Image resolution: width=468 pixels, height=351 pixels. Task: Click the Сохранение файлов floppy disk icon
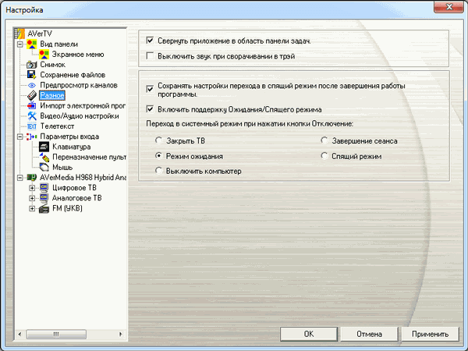(32, 75)
